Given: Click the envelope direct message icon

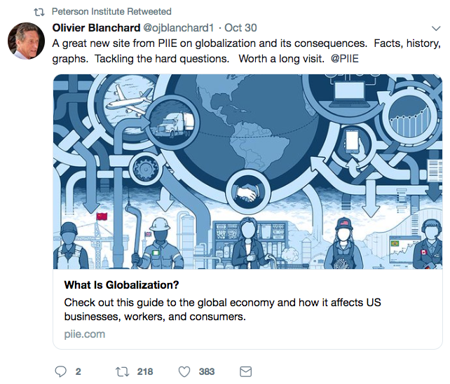Looking at the screenshot, I should 246,371.
